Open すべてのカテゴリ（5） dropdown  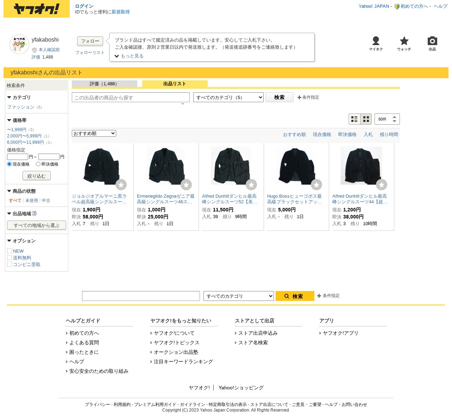pos(228,97)
